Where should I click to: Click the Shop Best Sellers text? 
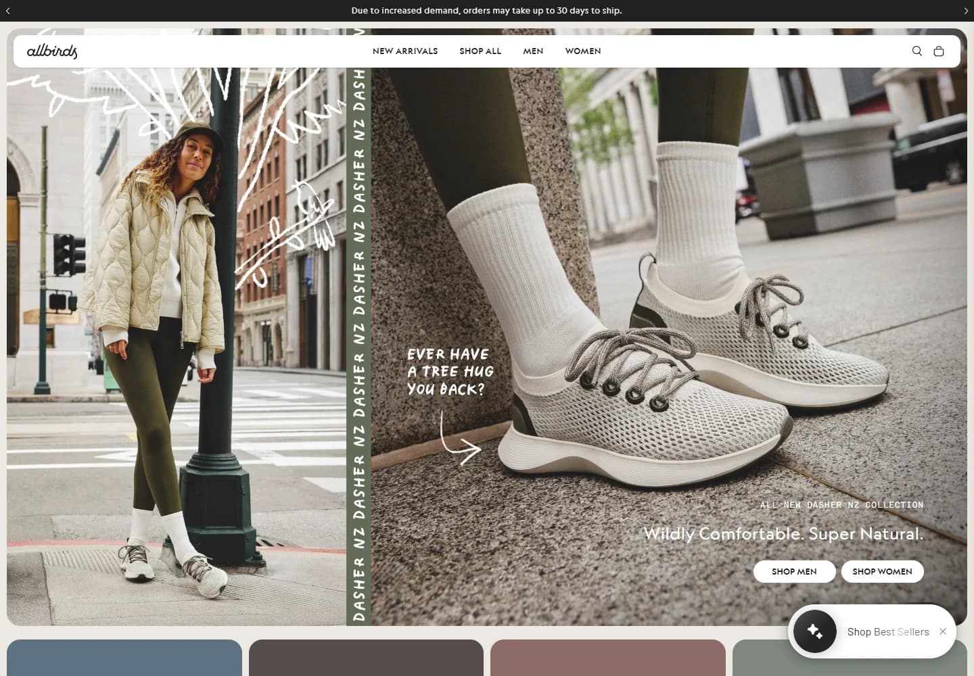pyautogui.click(x=888, y=631)
